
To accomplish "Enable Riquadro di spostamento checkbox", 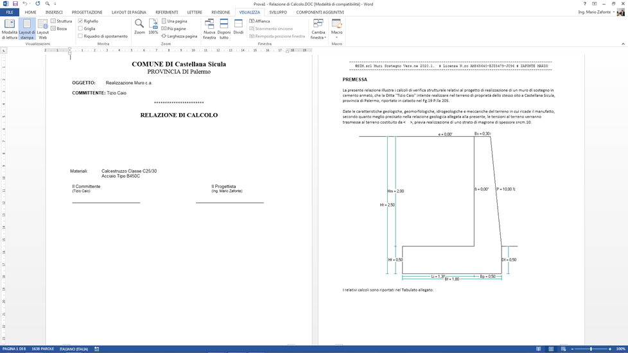I will pos(80,36).
